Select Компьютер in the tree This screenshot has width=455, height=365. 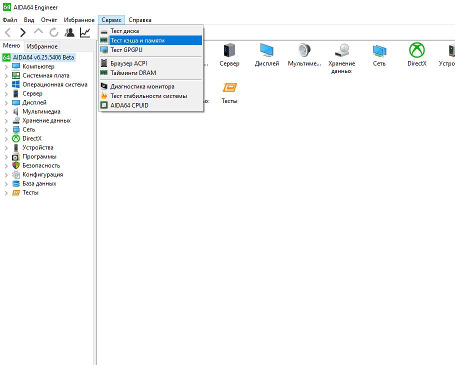[x=38, y=66]
